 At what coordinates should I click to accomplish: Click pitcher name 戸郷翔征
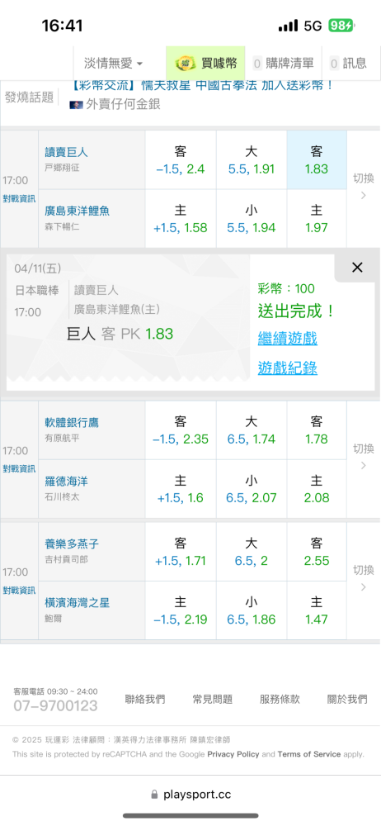click(x=63, y=168)
